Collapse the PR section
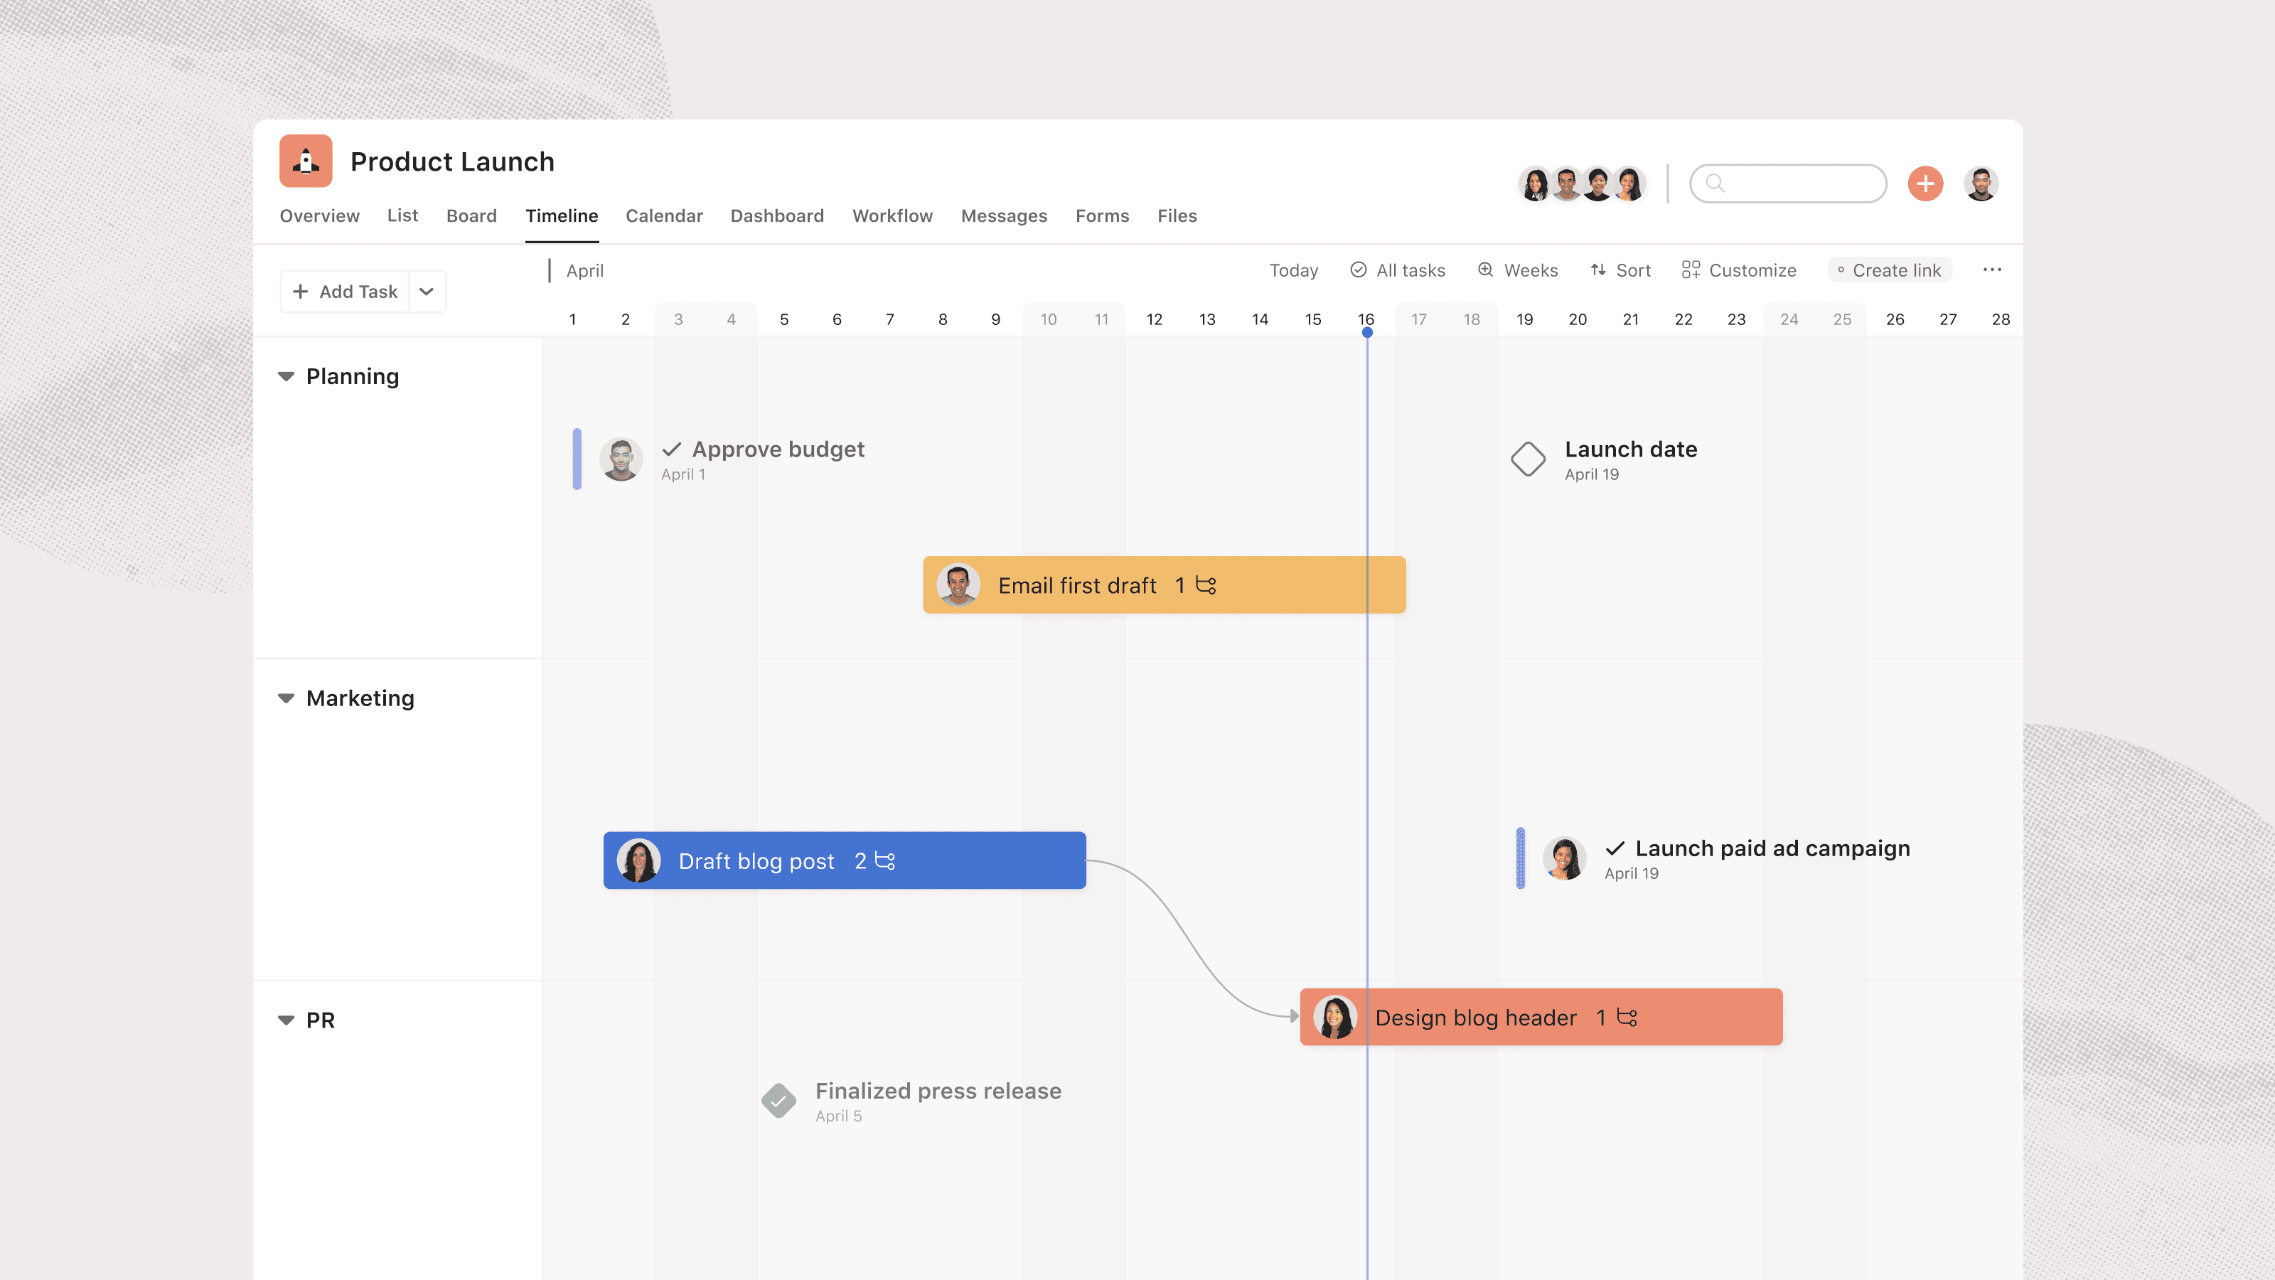The height and width of the screenshot is (1280, 2275). point(285,1020)
